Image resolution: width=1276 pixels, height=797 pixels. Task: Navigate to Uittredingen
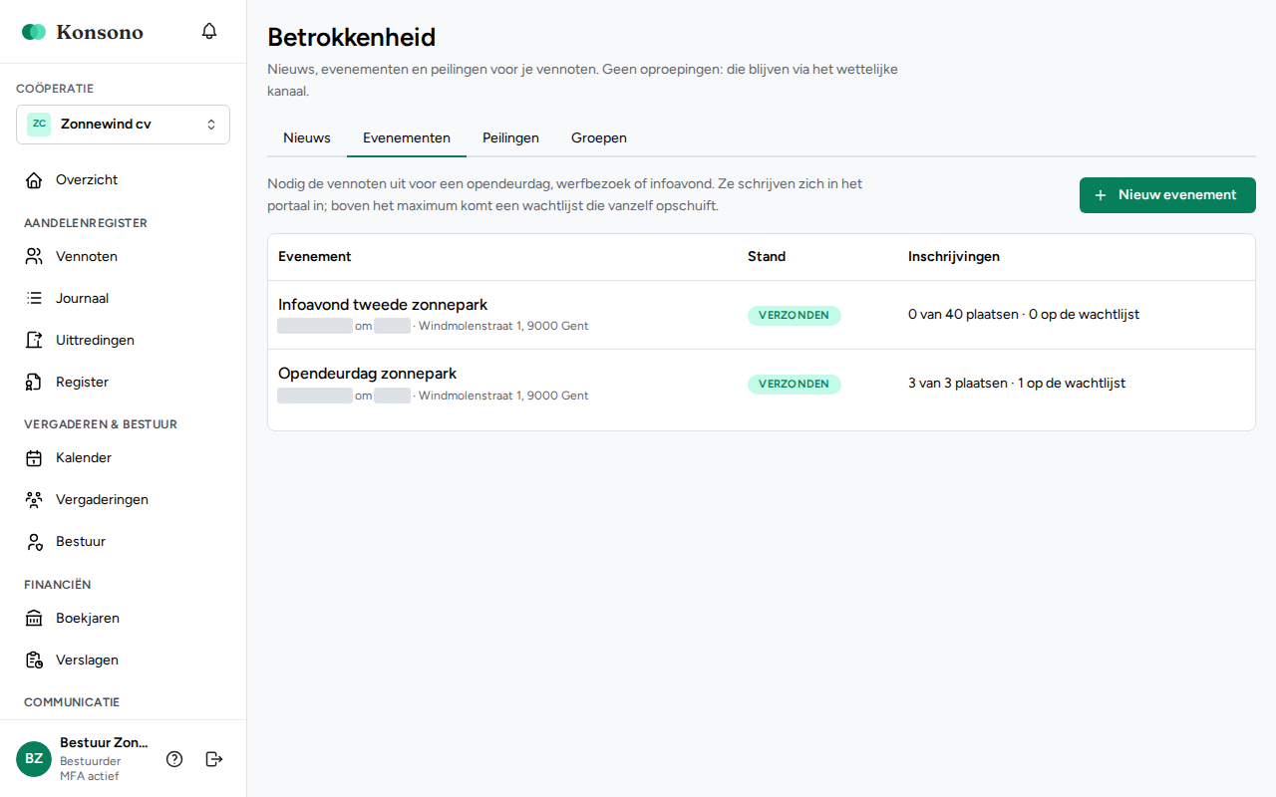tap(123, 341)
